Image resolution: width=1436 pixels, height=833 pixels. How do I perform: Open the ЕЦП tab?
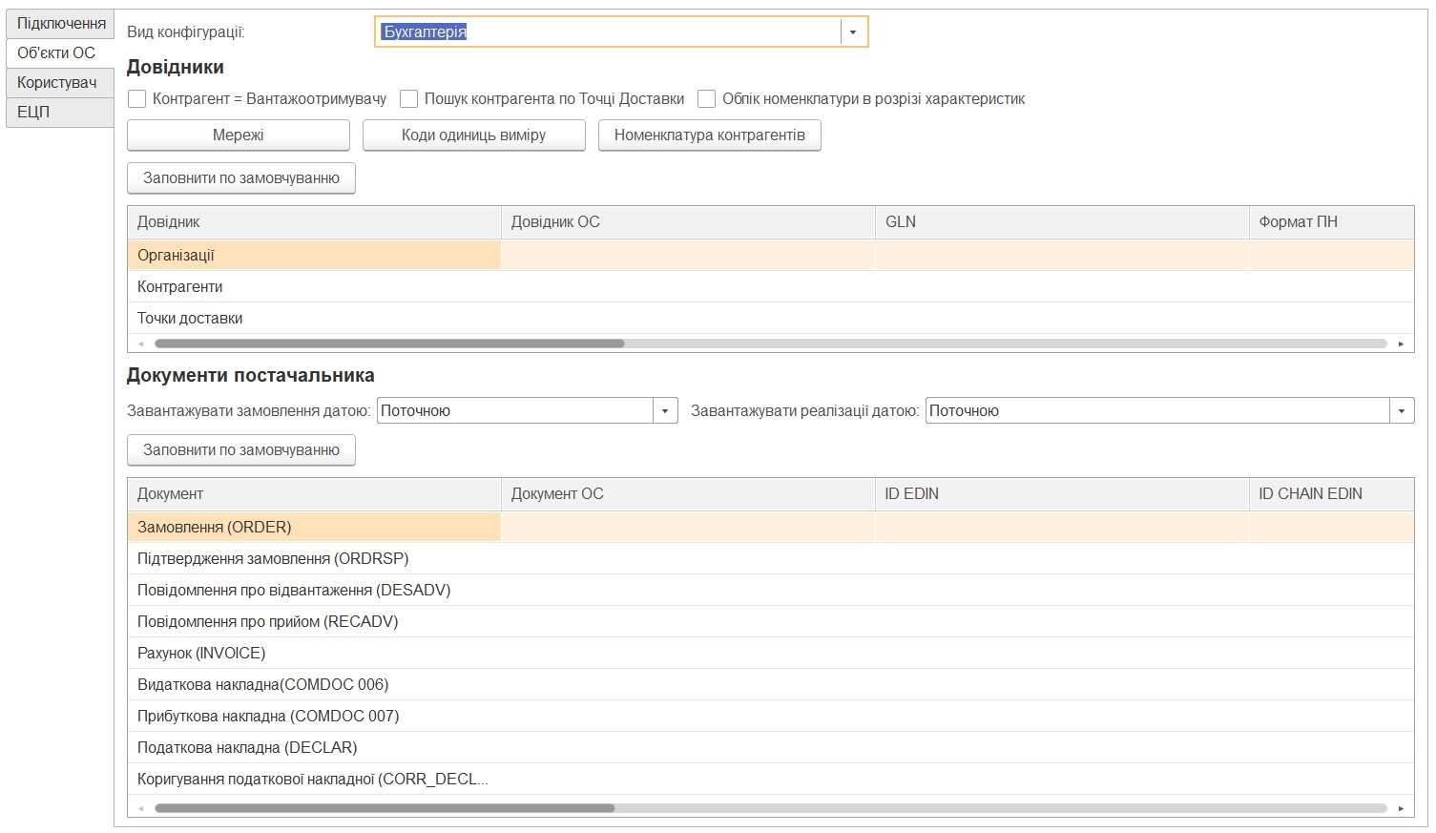coord(60,112)
